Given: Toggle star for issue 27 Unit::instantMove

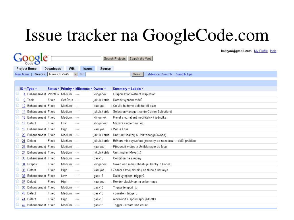Looking at the screenshot, I should coord(18,152).
